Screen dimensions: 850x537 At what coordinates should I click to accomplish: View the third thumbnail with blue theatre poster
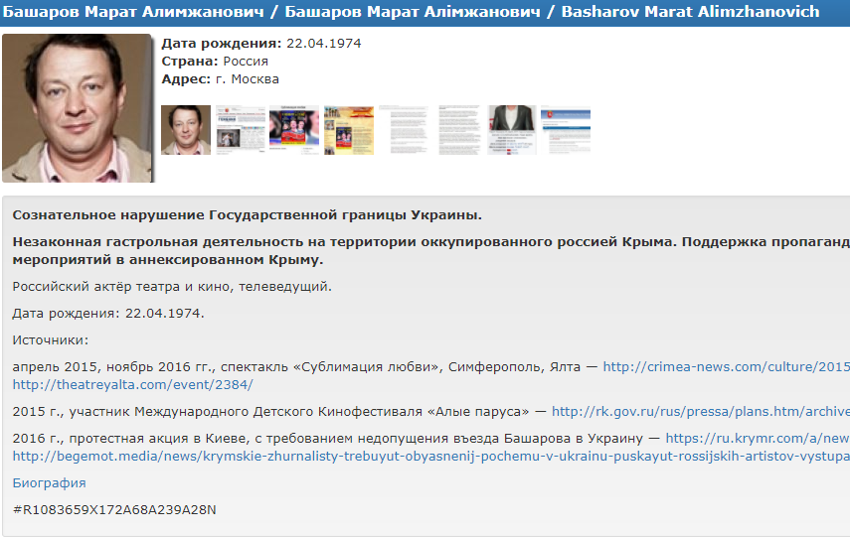click(x=294, y=130)
